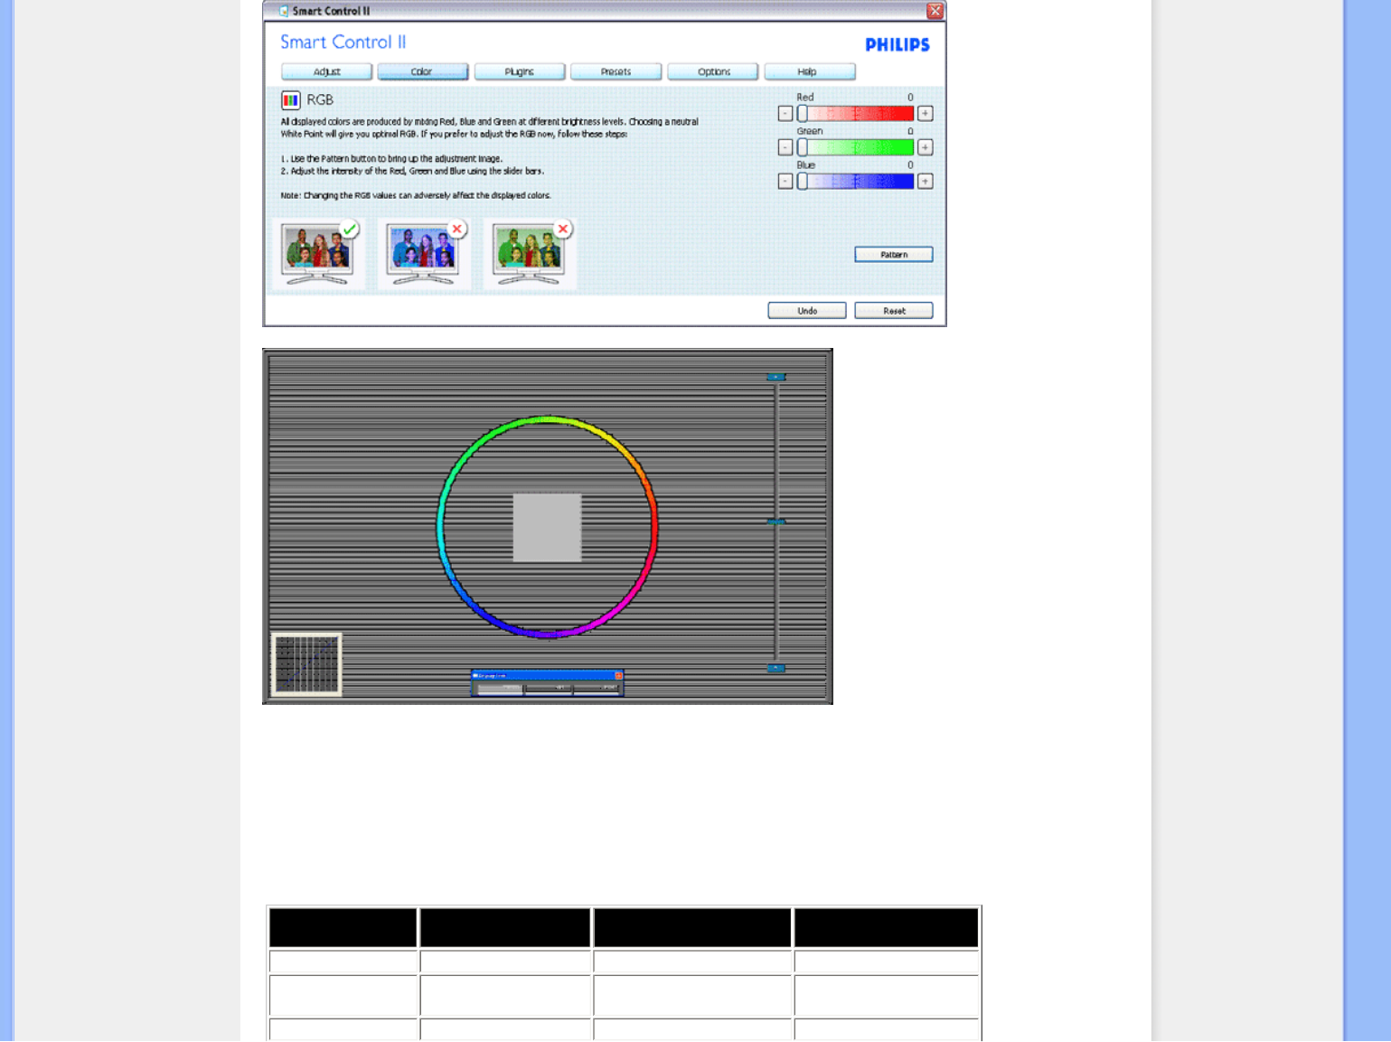Image resolution: width=1391 pixels, height=1042 pixels.
Task: Click the red X on the middle preview
Action: click(x=457, y=229)
